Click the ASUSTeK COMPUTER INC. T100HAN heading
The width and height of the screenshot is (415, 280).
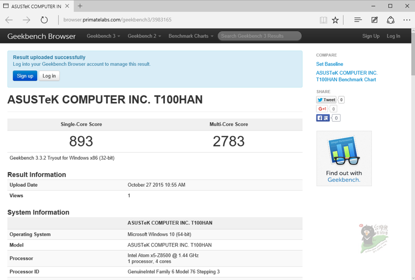point(105,99)
